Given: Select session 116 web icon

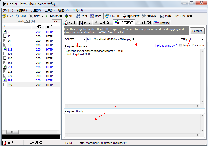Looking at the screenshot, I should (x=5, y=49).
